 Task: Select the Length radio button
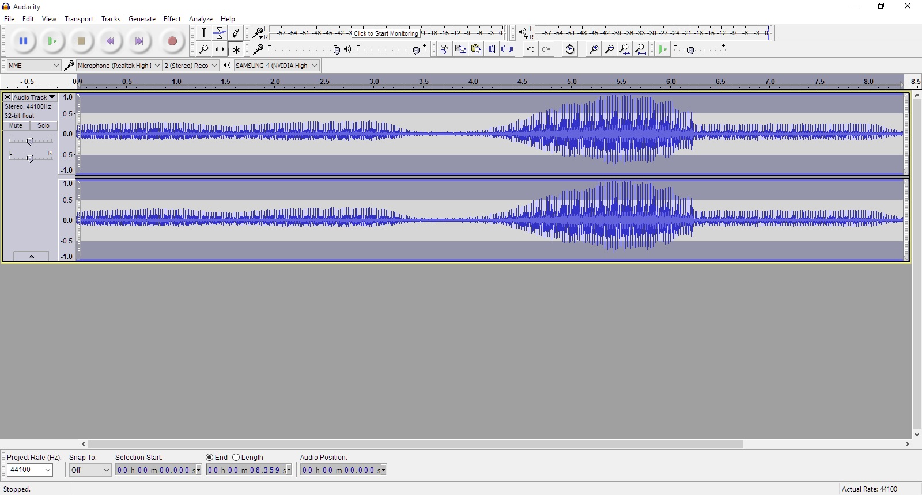tap(236, 458)
